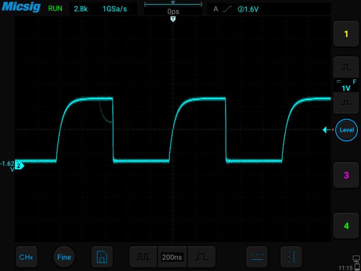
Task: Increase timebase with single-pulse icon
Action: pyautogui.click(x=202, y=257)
